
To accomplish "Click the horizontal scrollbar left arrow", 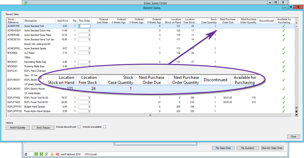I will click(8, 115).
